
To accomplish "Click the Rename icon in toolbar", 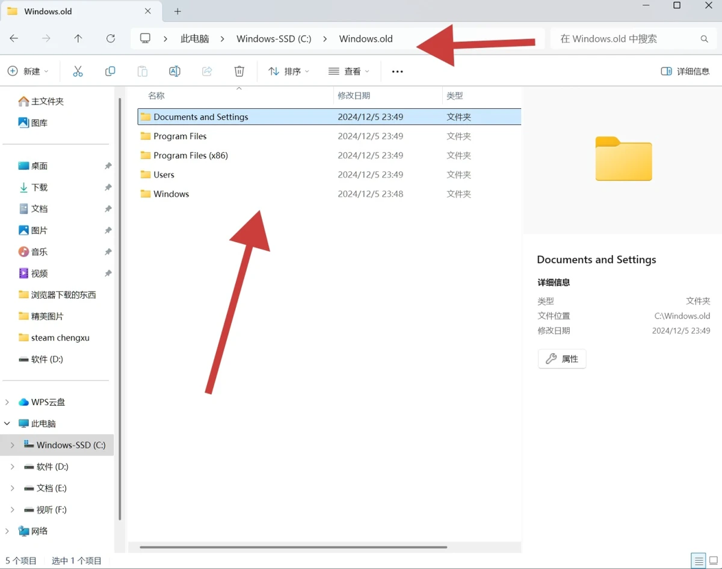I will pyautogui.click(x=174, y=72).
